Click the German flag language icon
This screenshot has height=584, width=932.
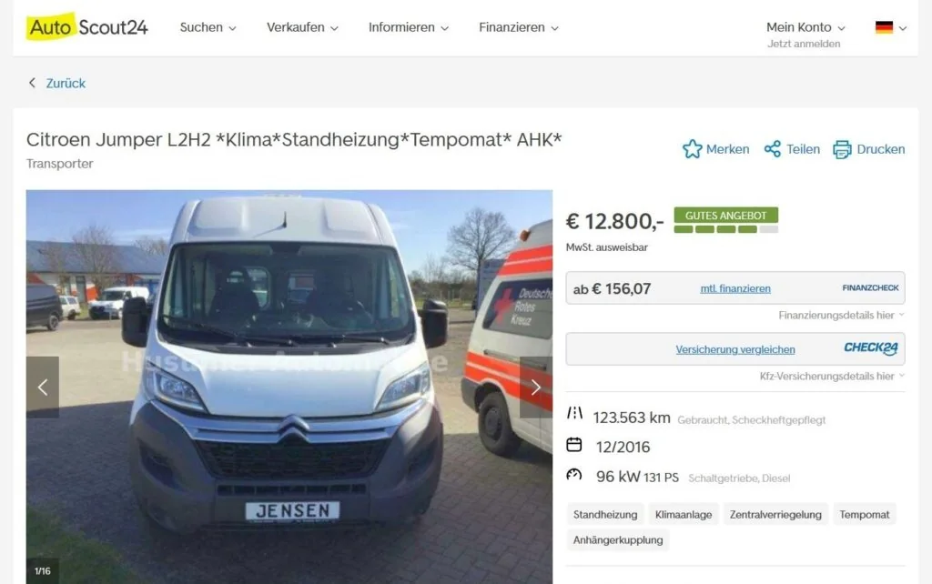884,27
